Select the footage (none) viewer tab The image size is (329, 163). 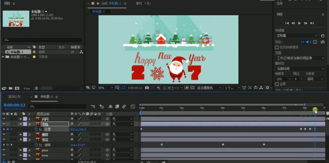coord(143,3)
